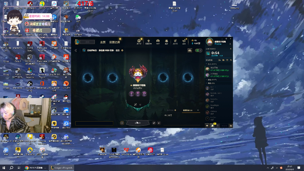Click the League logo play button

(x=77, y=42)
